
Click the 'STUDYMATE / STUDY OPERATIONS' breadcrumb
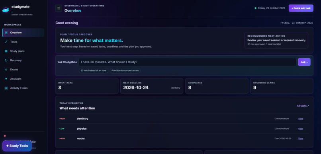pyautogui.click(x=84, y=6)
